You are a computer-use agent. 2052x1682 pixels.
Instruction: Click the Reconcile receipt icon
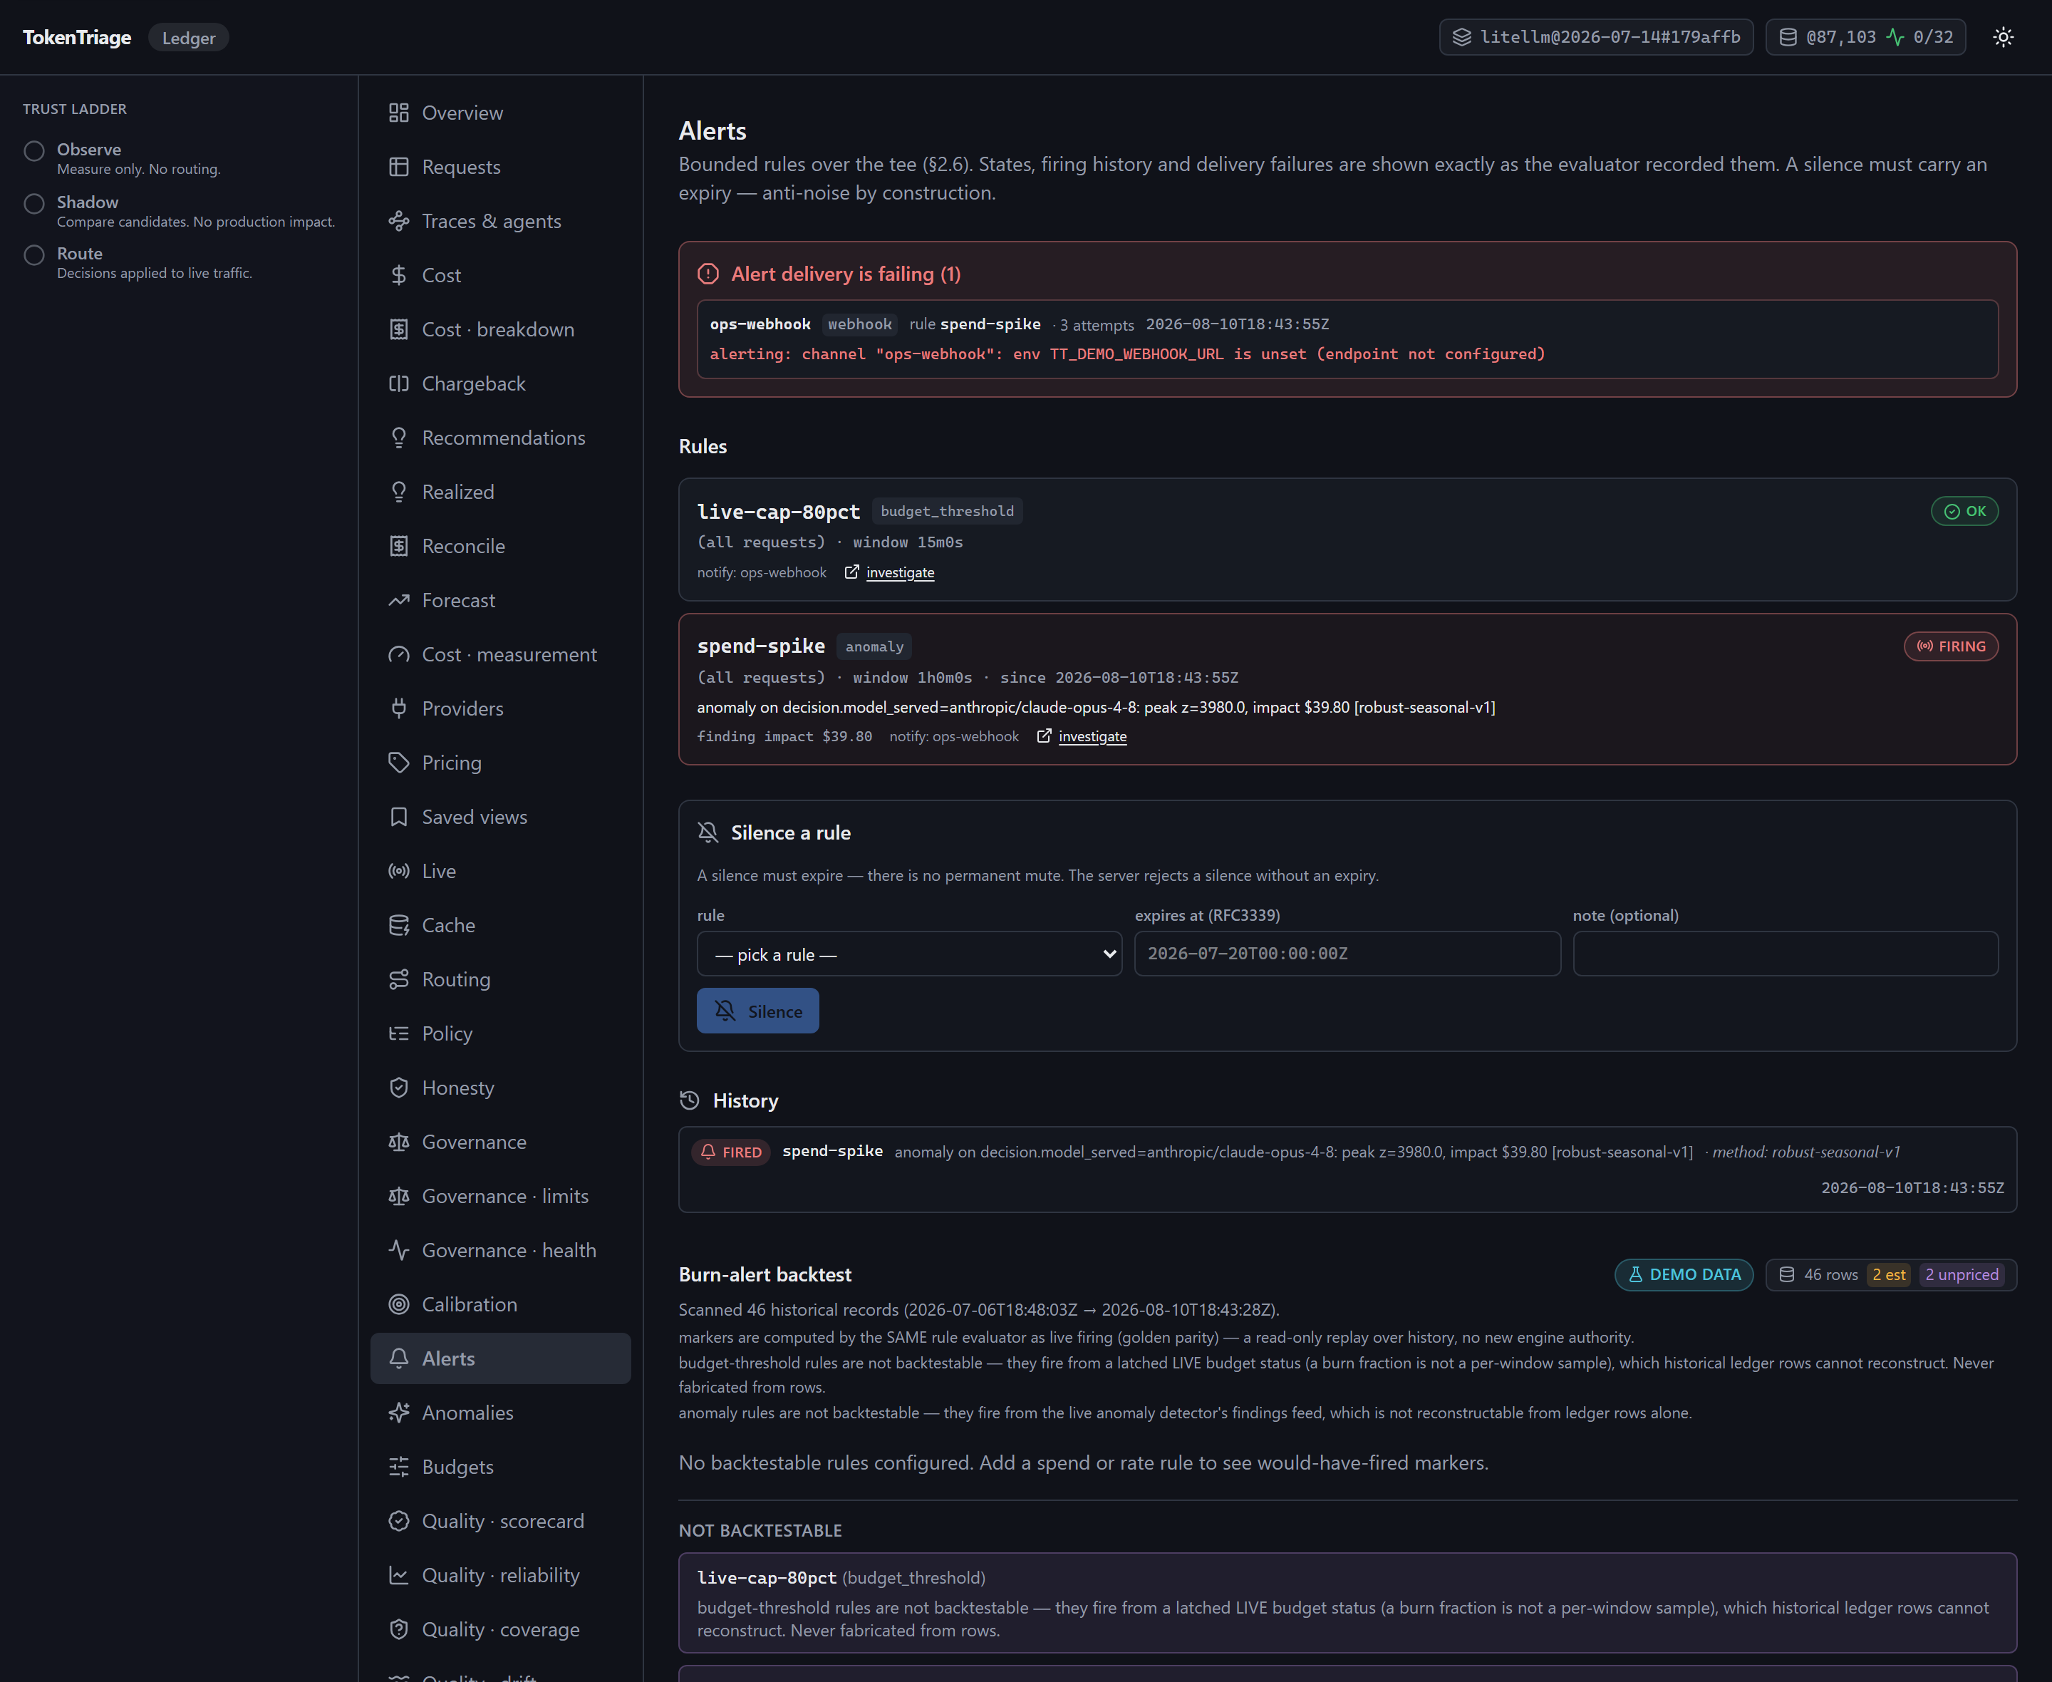coord(398,547)
